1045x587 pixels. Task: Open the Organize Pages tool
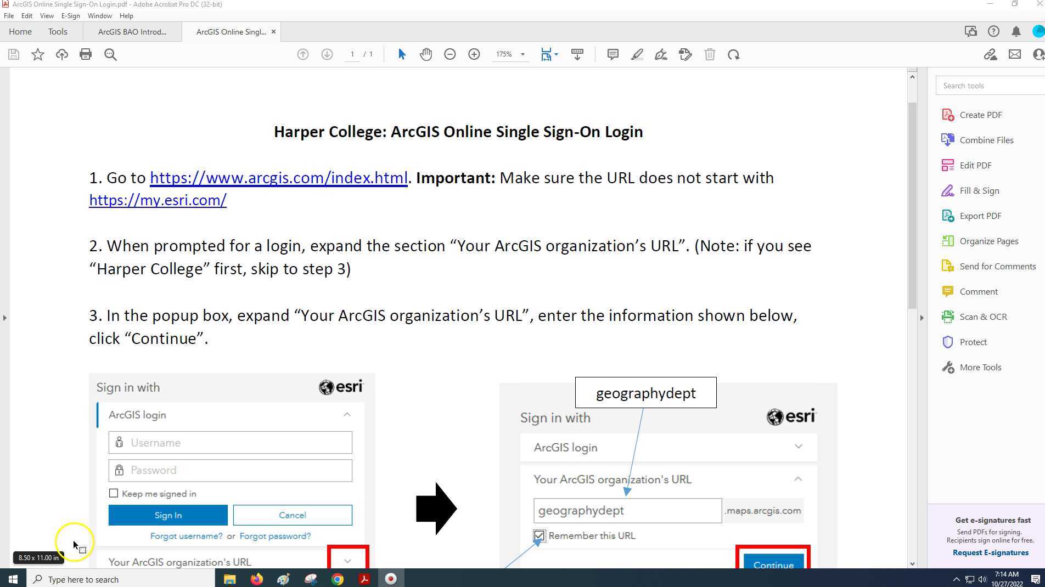click(x=989, y=241)
